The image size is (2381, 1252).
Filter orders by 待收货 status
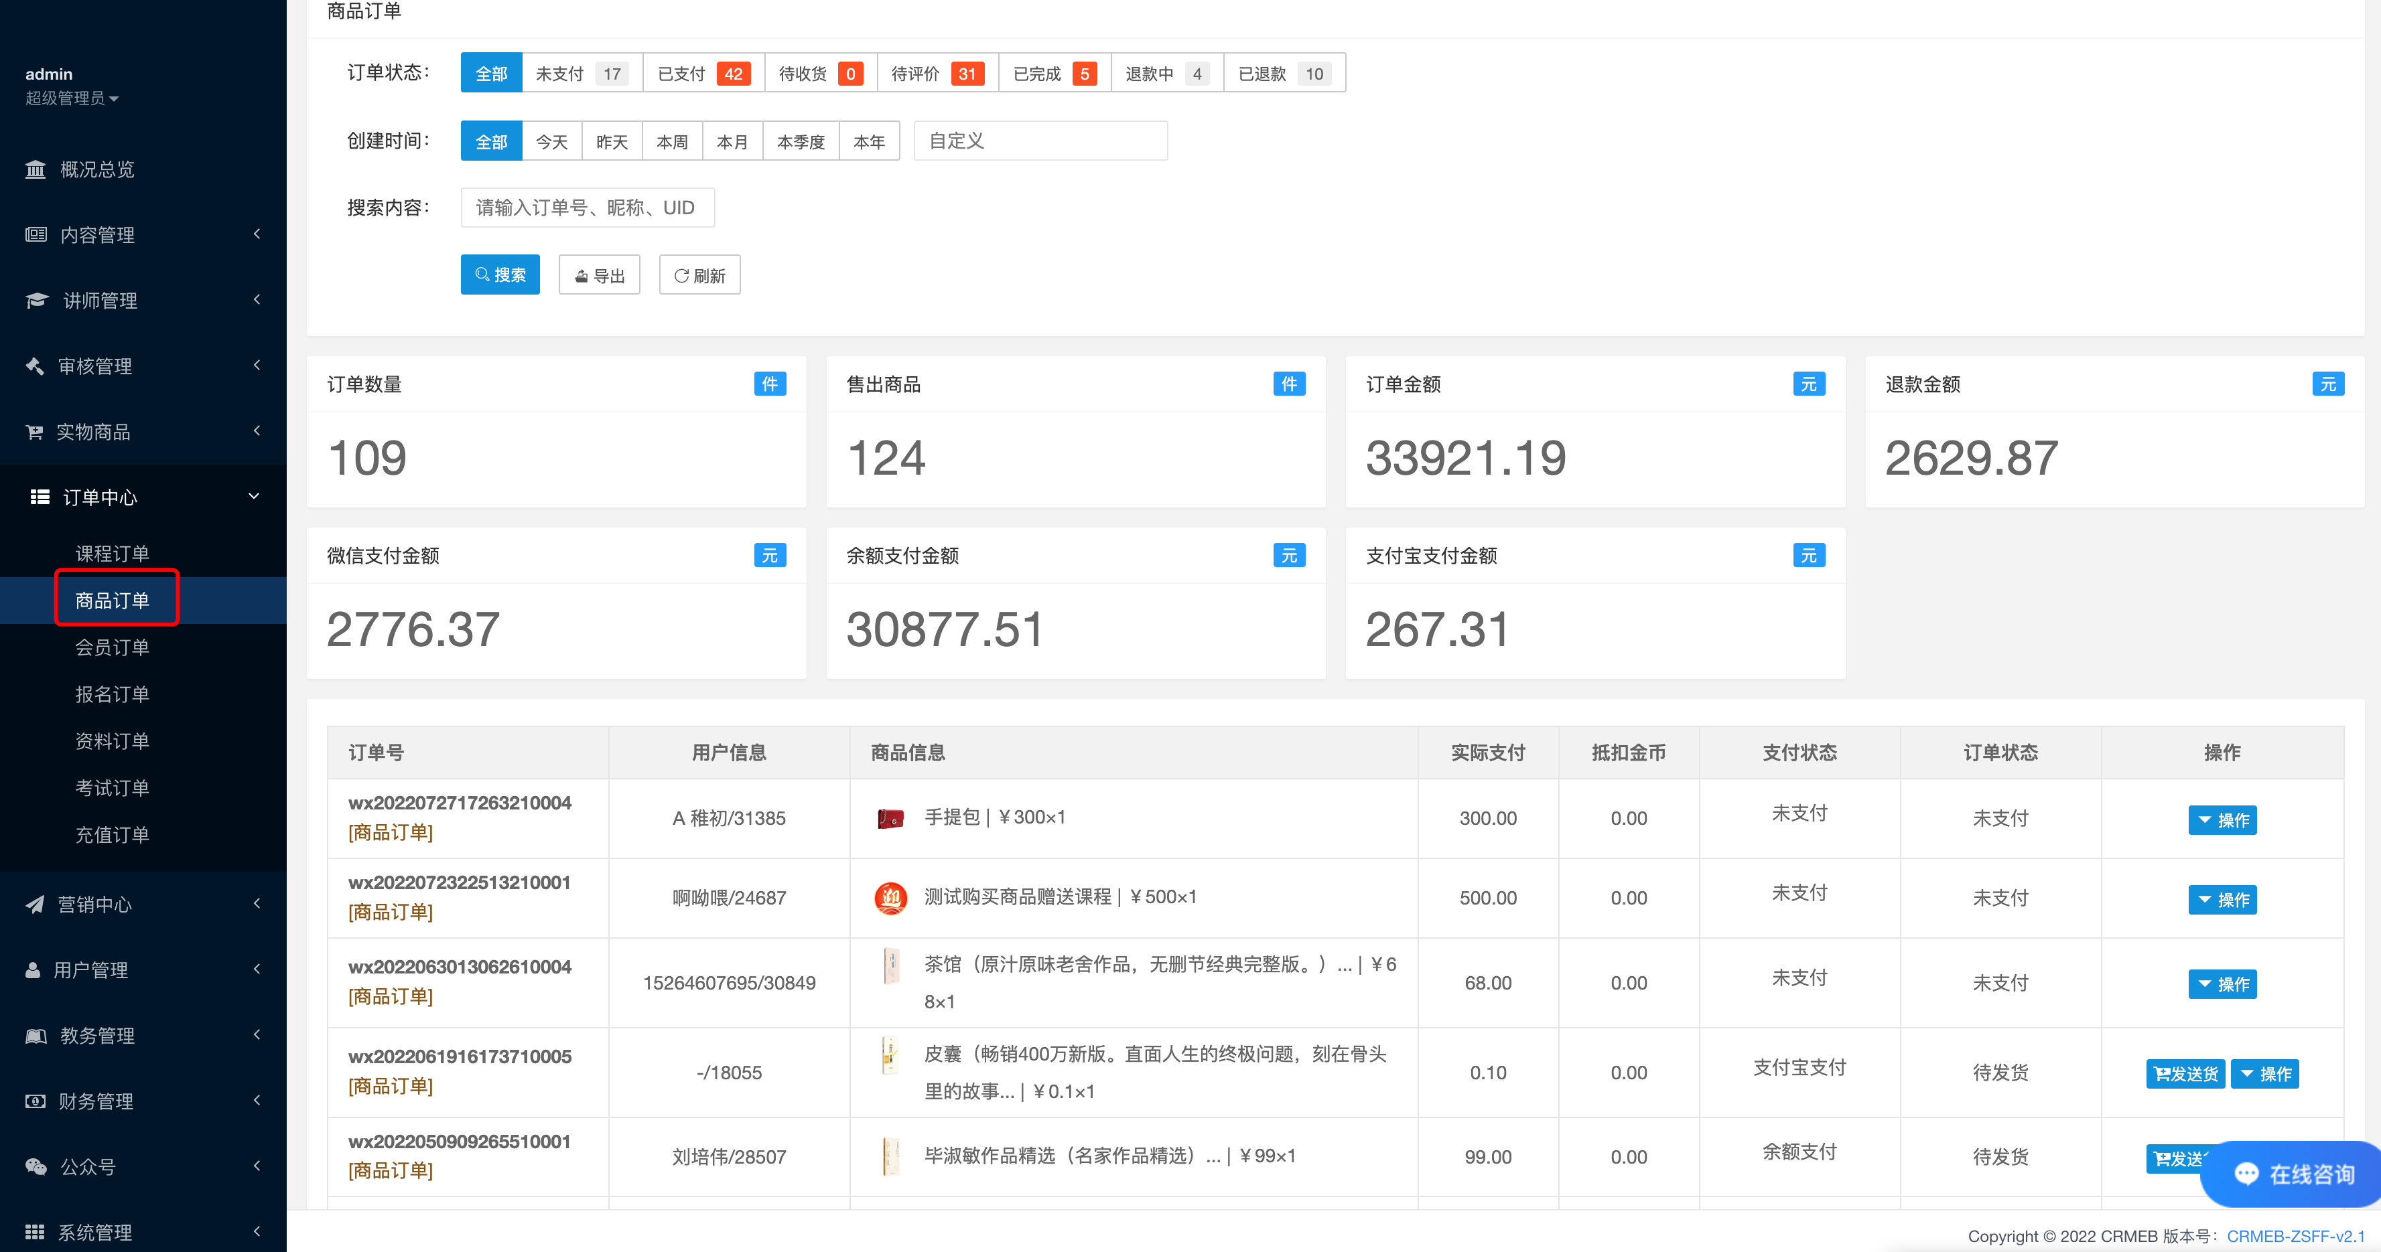click(x=821, y=73)
